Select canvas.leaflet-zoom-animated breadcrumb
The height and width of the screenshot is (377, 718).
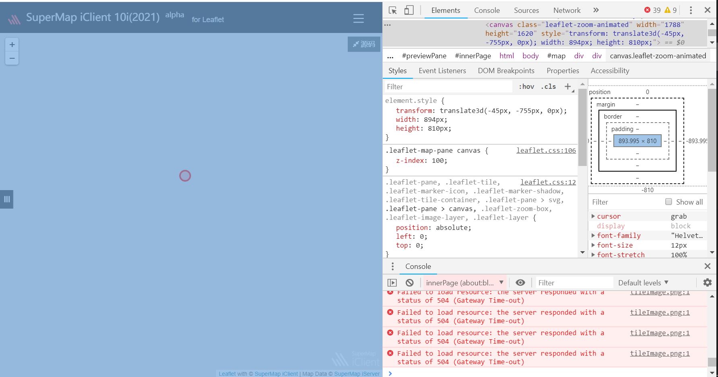(x=658, y=56)
